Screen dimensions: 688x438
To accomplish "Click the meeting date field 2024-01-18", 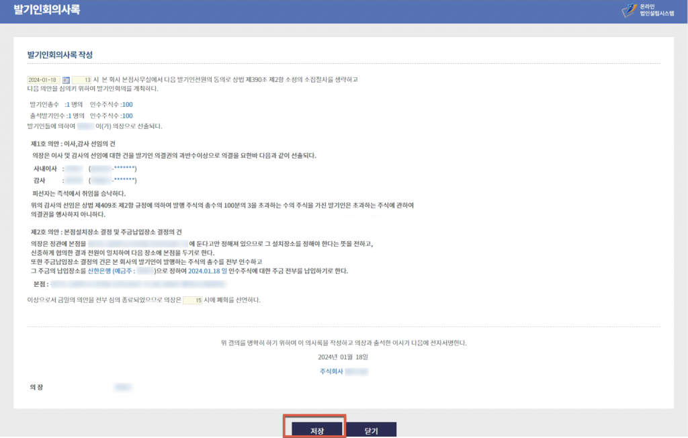I will tap(43, 80).
